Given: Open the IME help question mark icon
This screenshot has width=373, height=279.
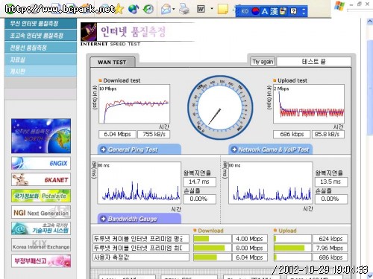Looking at the screenshot, I should pos(293,11).
